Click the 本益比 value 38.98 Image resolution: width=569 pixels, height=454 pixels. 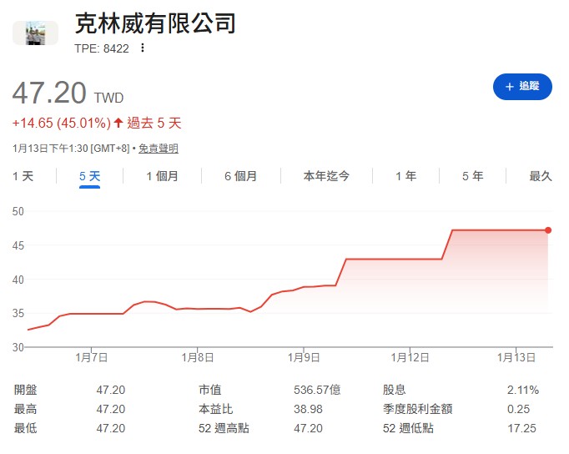click(308, 410)
